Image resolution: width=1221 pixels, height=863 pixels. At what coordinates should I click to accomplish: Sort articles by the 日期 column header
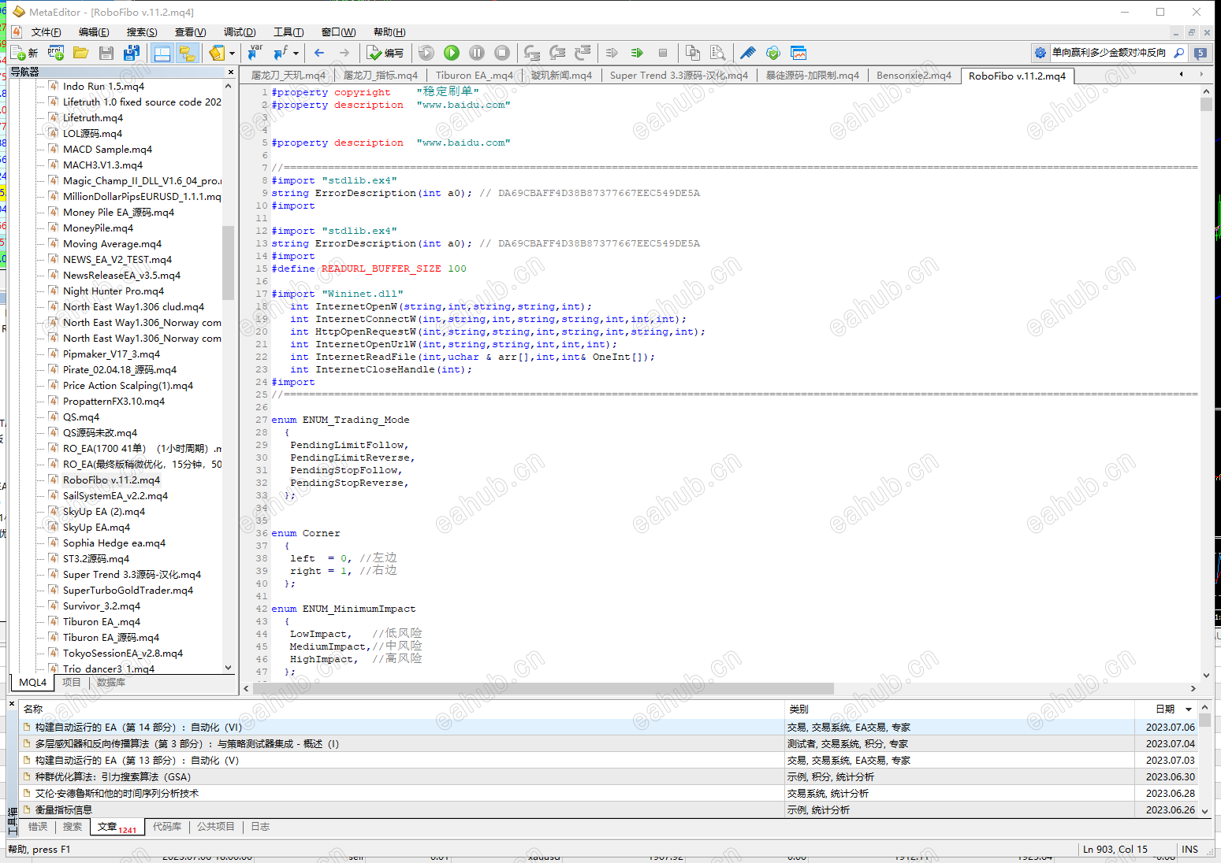(1165, 709)
